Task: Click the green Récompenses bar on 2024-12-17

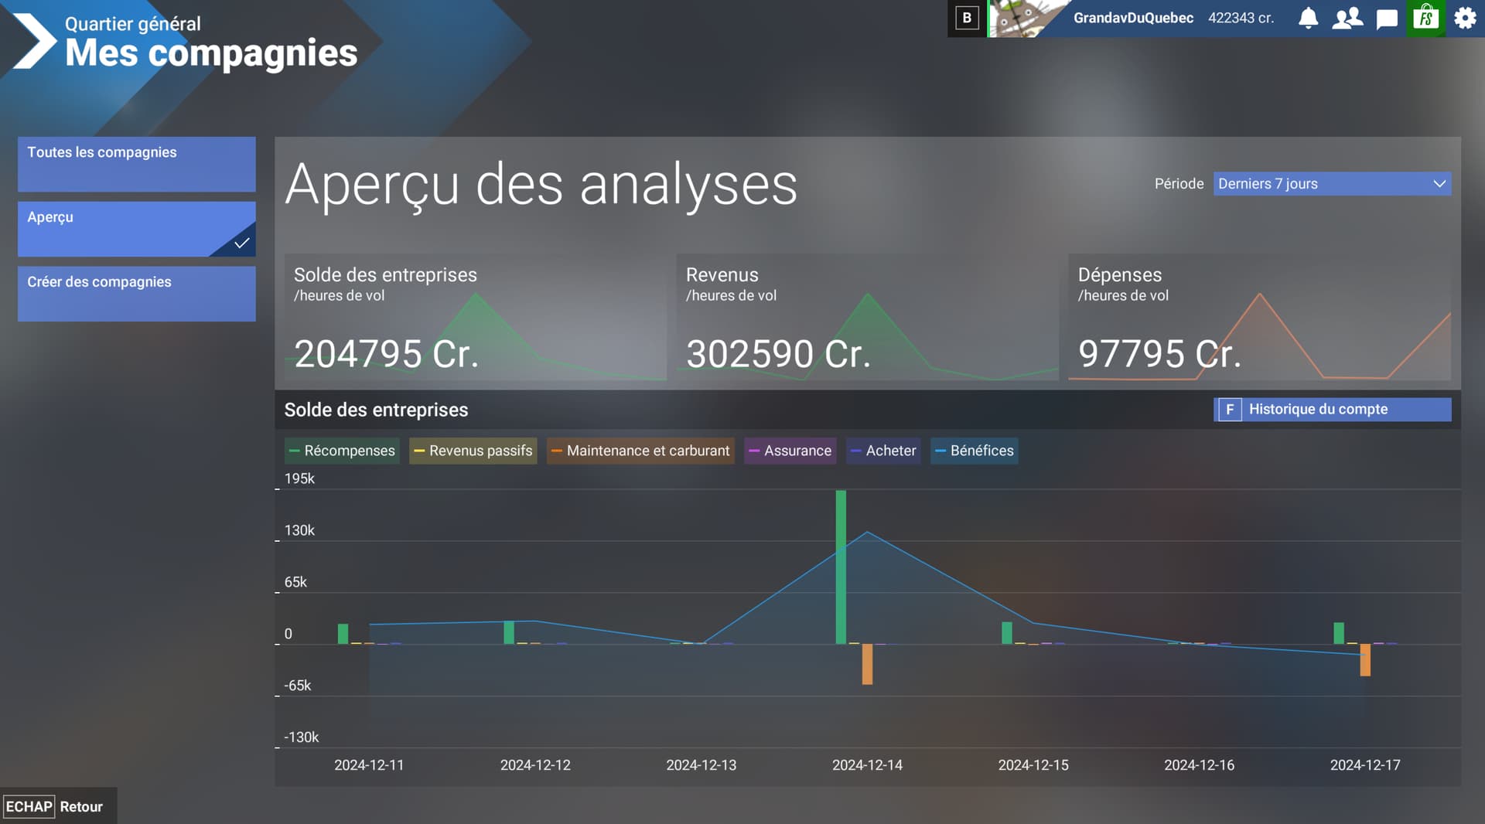Action: coord(1339,633)
